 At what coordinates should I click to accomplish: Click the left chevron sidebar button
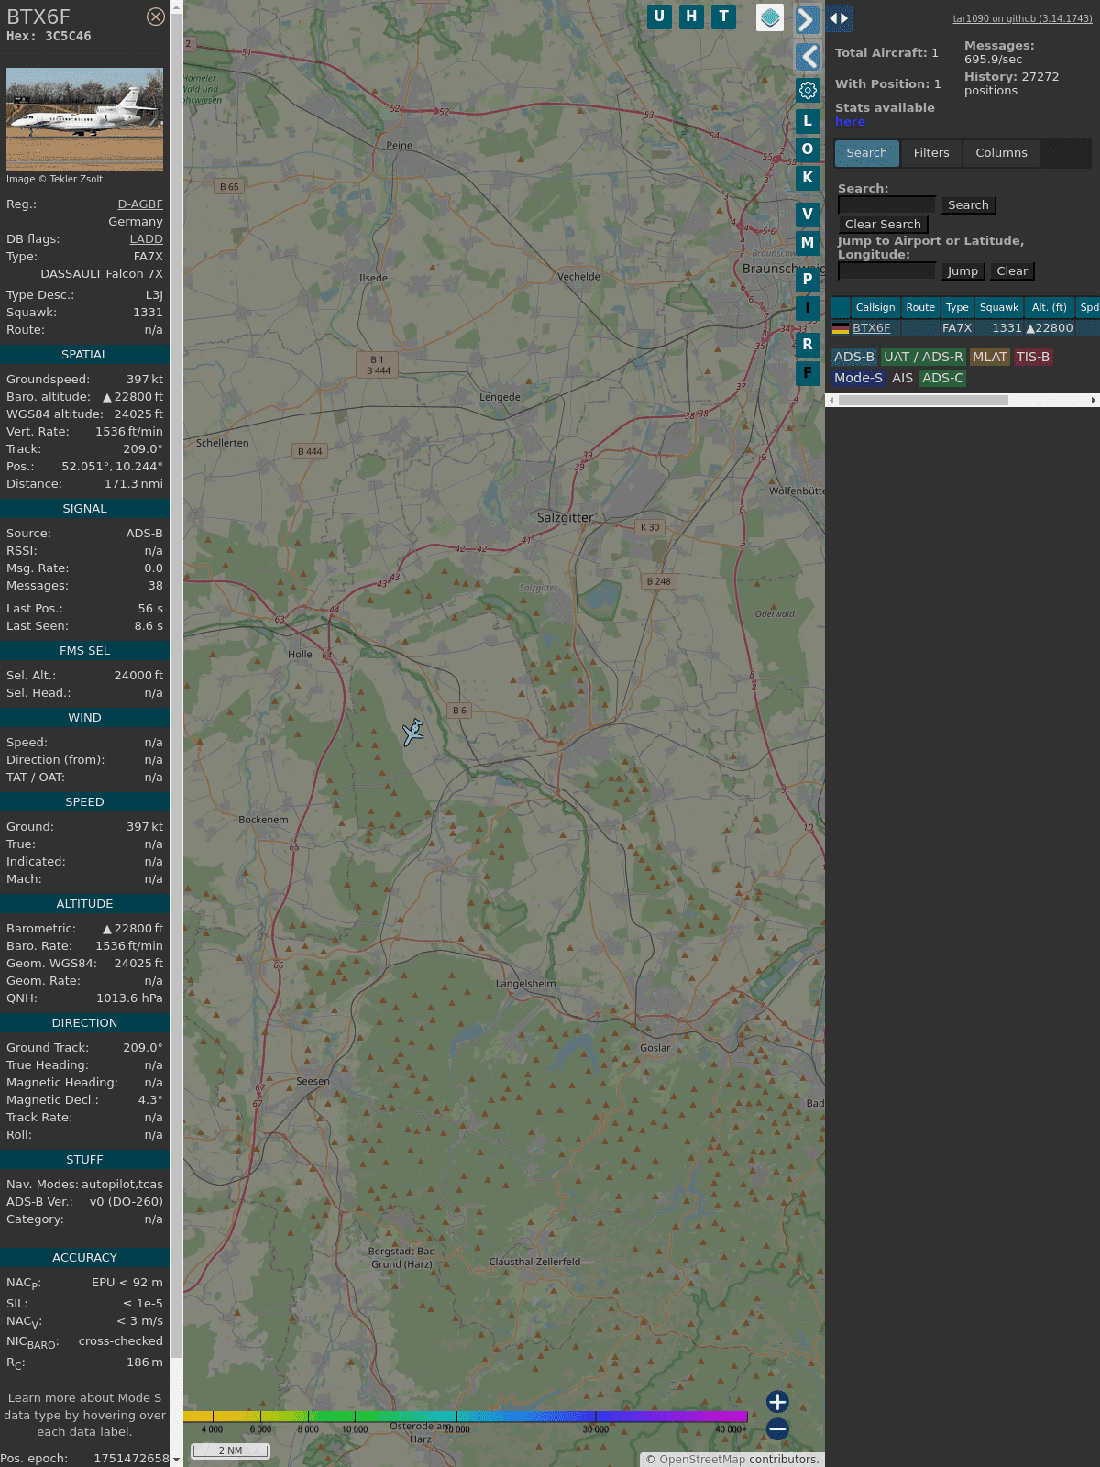[807, 57]
